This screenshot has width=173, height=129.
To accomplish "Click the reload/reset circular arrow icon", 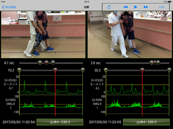I will [109, 7].
